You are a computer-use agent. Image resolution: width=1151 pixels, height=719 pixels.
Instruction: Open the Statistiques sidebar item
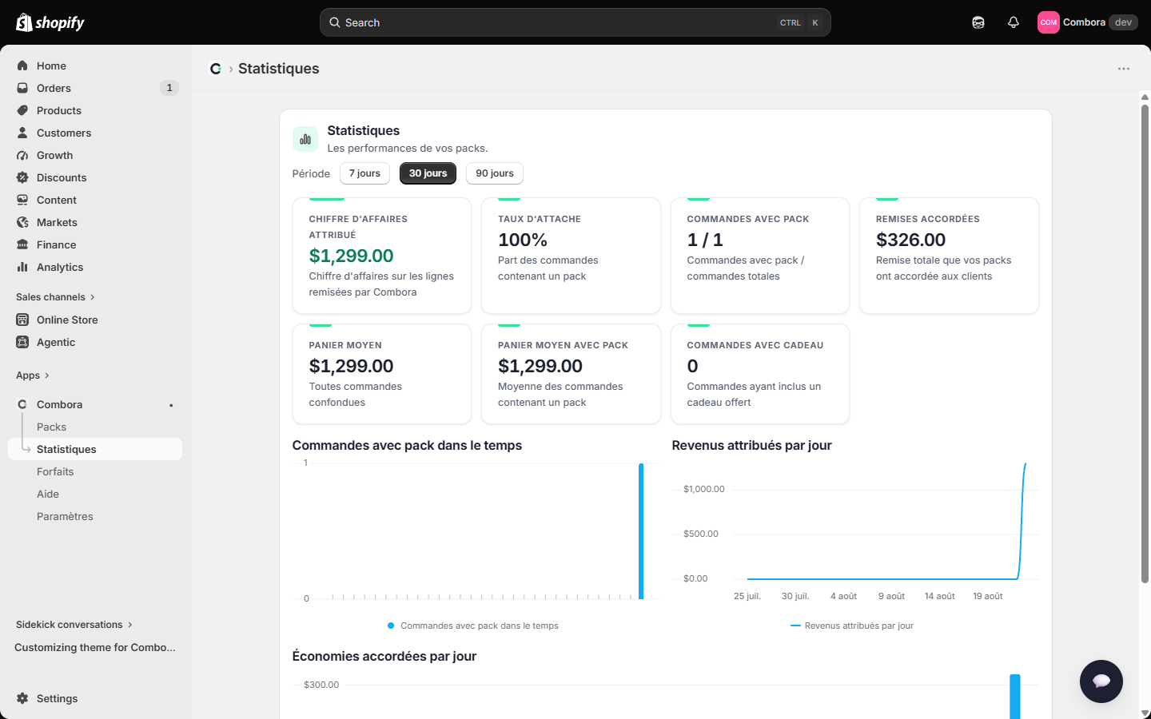click(95, 449)
